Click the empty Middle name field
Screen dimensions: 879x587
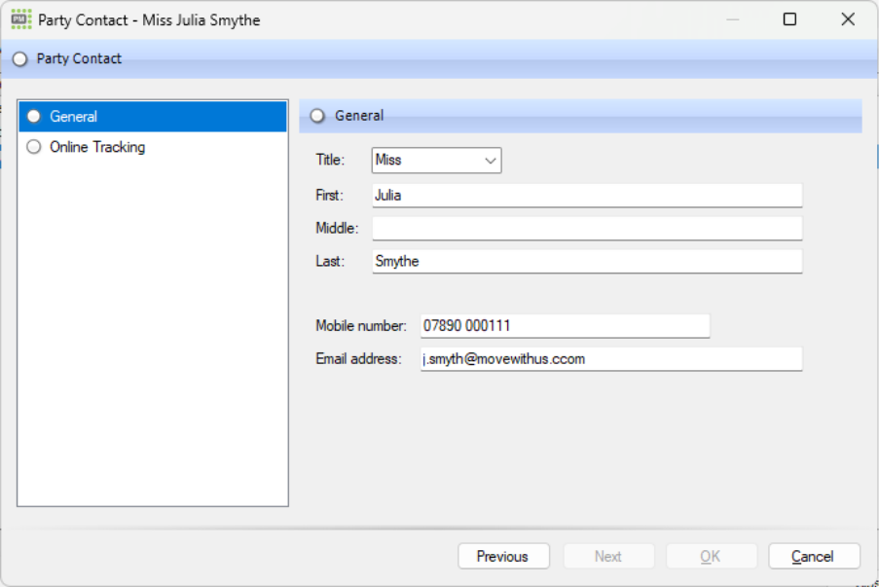[x=584, y=227]
